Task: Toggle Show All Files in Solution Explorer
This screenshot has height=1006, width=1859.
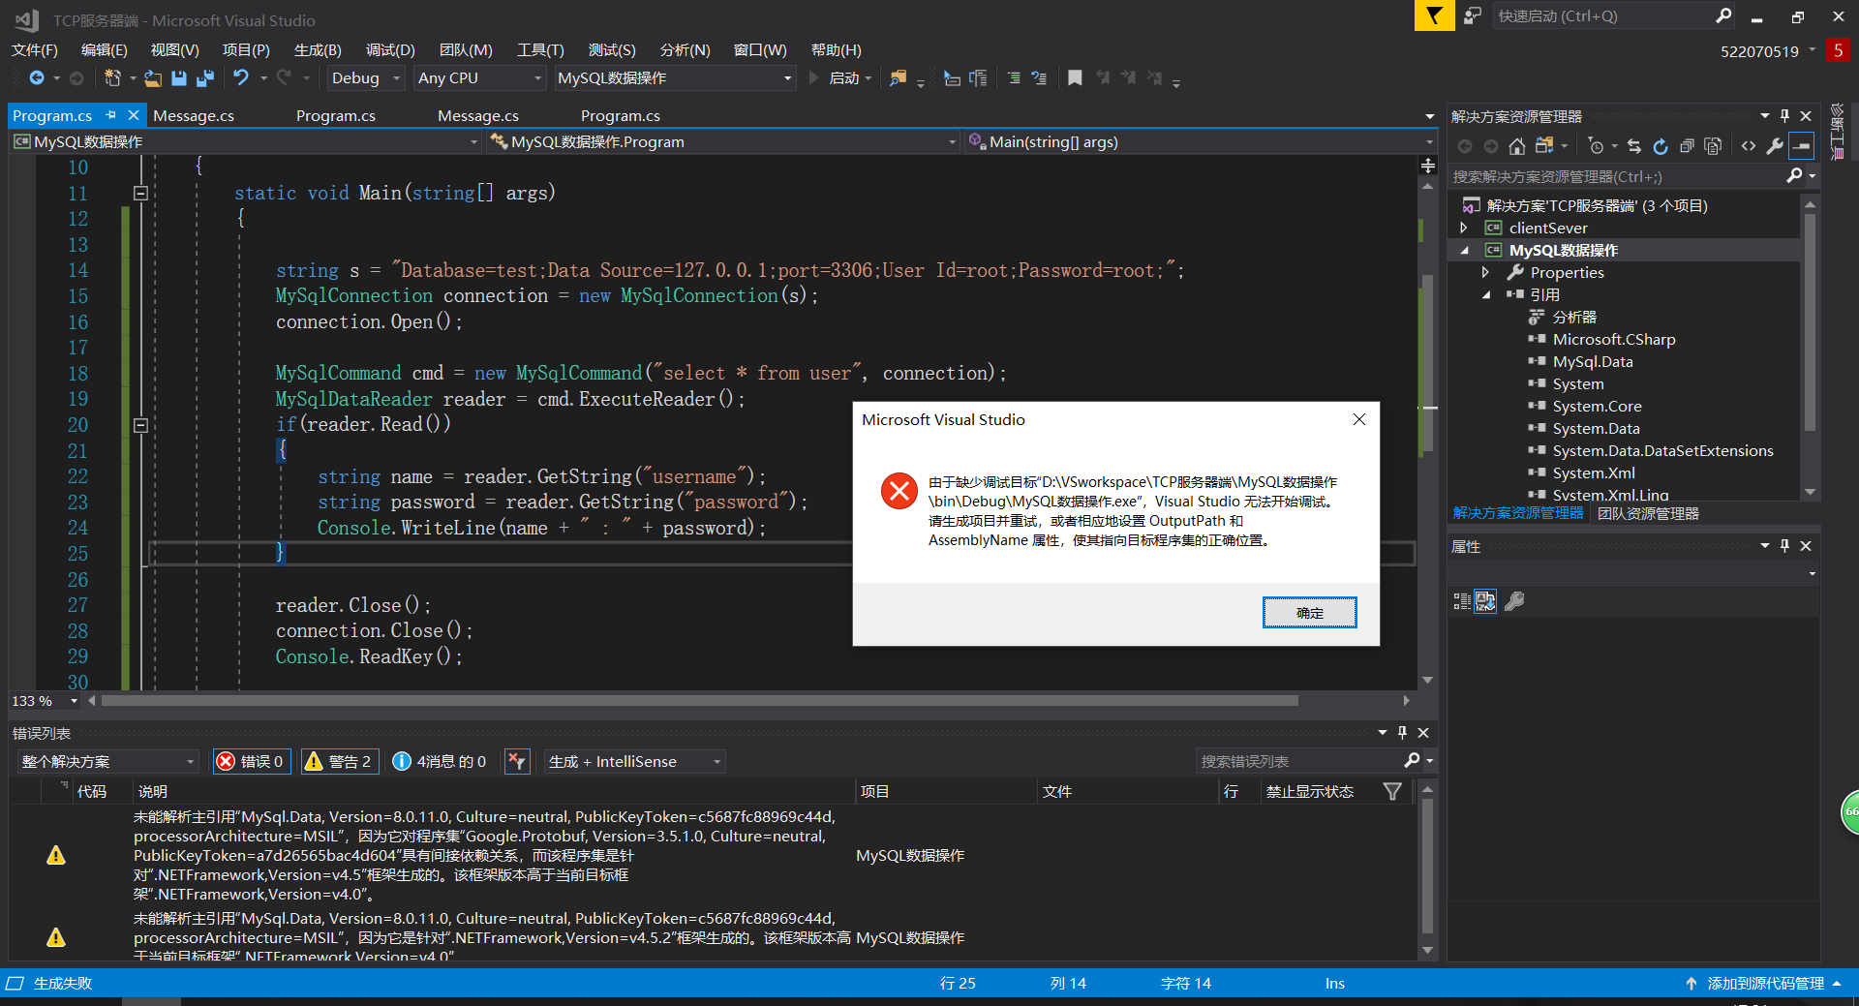Action: pyautogui.click(x=1713, y=146)
